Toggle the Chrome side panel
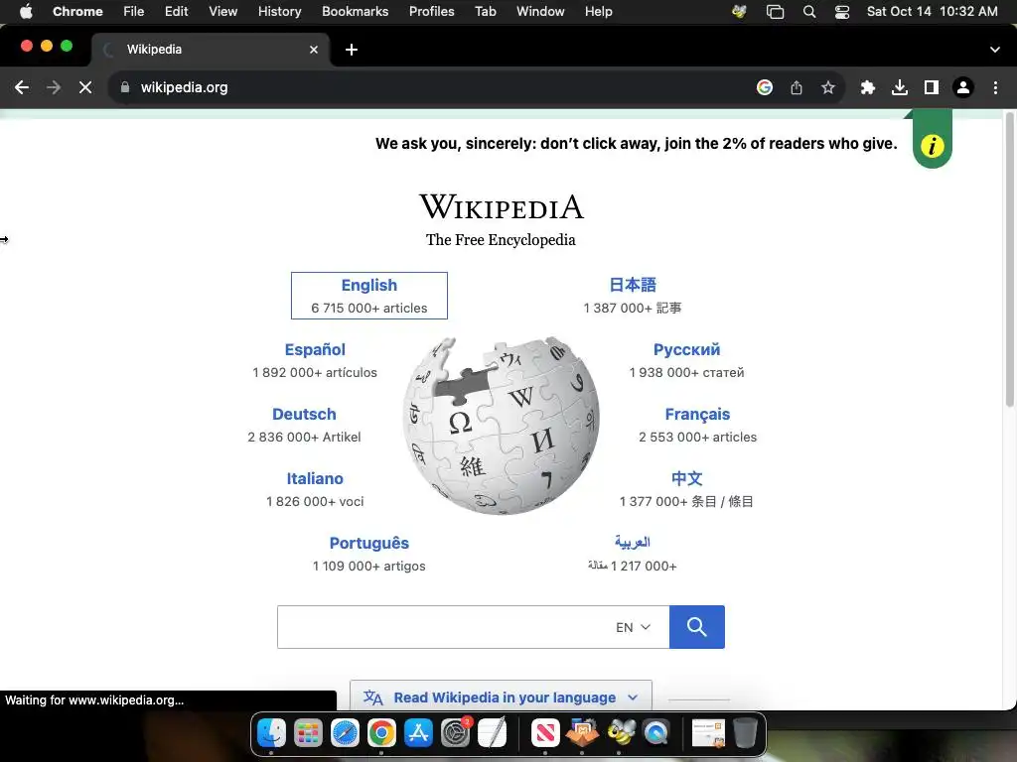Viewport: 1017px width, 762px height. [932, 87]
